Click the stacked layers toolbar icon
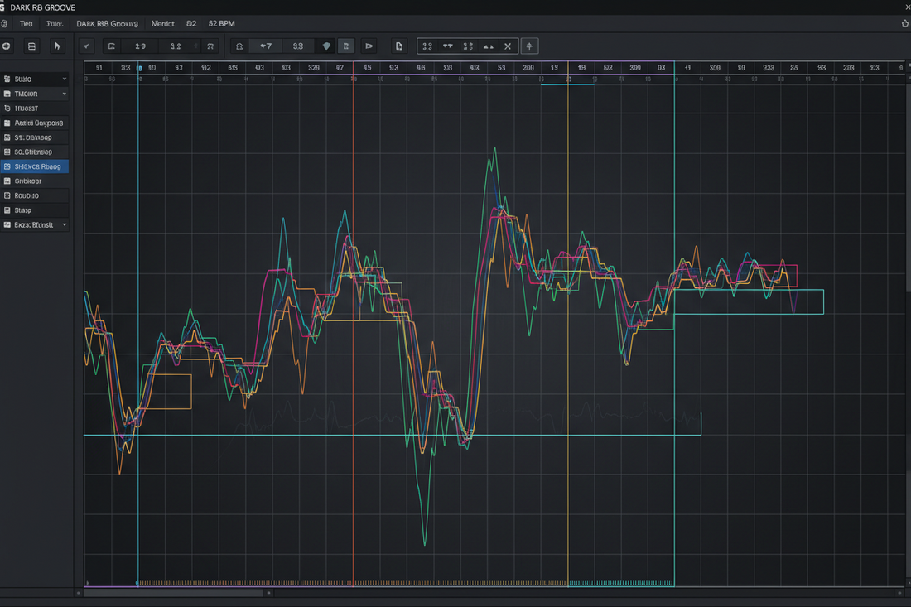Screen dimensions: 911x607 (32, 46)
